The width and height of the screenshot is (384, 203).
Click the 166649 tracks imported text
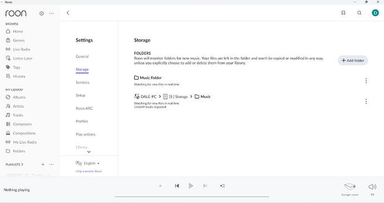pyautogui.click(x=150, y=107)
